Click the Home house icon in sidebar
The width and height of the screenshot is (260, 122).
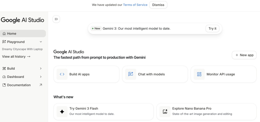point(4,34)
